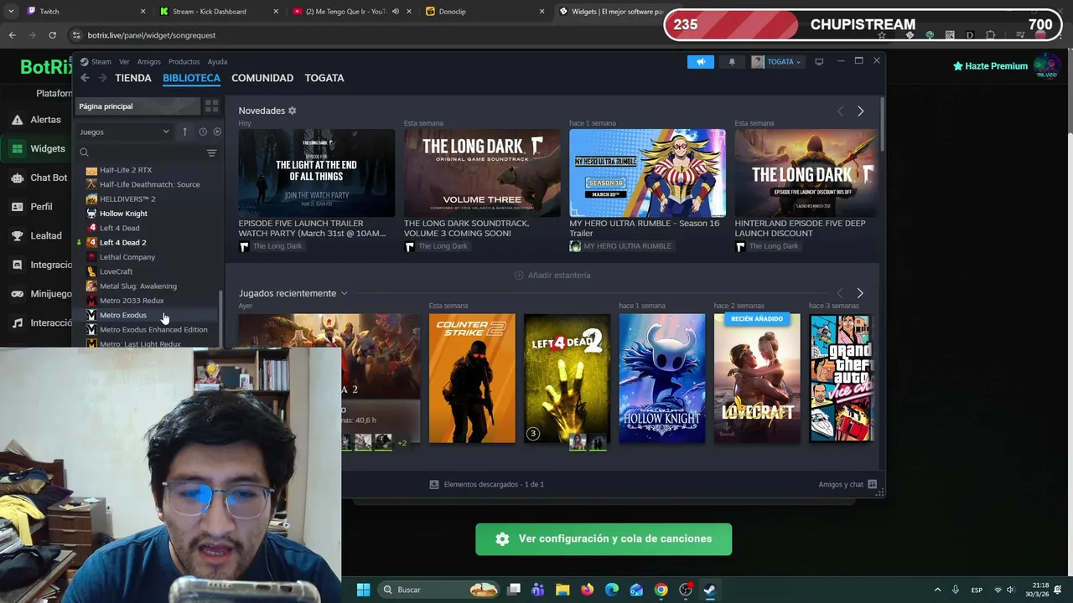Click Añadir estantería
Viewport: 1073px width, 603px height.
pos(552,275)
